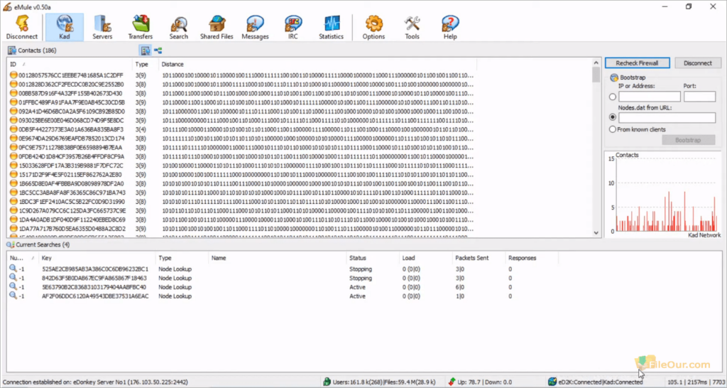Open the Messages window
Image resolution: width=727 pixels, height=388 pixels.
click(x=255, y=27)
